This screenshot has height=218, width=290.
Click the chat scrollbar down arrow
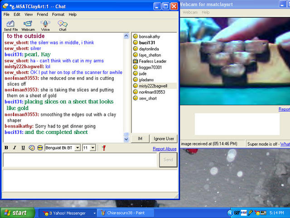(126, 139)
